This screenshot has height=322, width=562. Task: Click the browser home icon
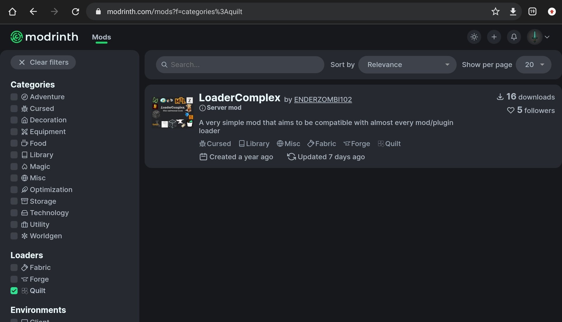[x=12, y=12]
